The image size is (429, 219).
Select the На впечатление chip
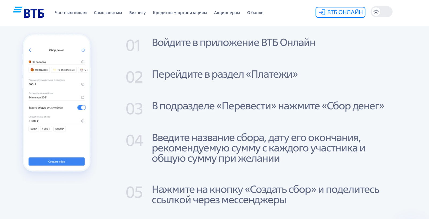(x=64, y=70)
